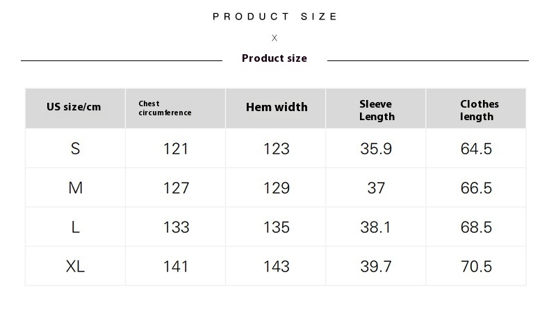
Task: Select the XL size row label
Action: tap(75, 266)
